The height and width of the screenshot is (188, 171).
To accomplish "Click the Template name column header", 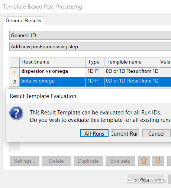I will tap(131, 62).
